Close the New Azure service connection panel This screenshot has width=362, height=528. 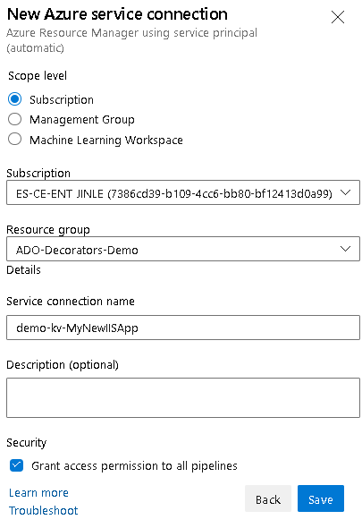click(338, 17)
